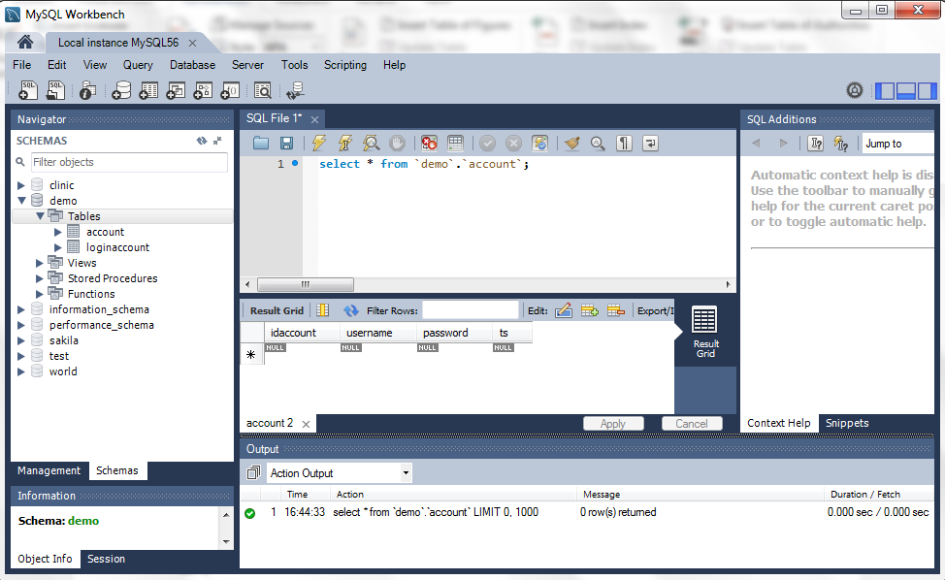
Task: Beautify the SQL query broom icon
Action: pos(571,144)
